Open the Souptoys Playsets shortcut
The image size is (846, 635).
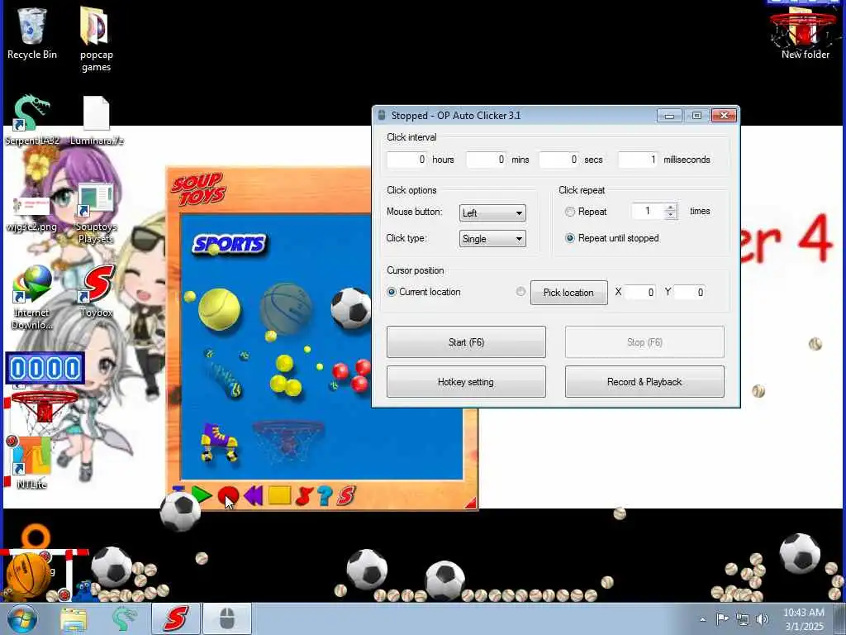click(96, 212)
